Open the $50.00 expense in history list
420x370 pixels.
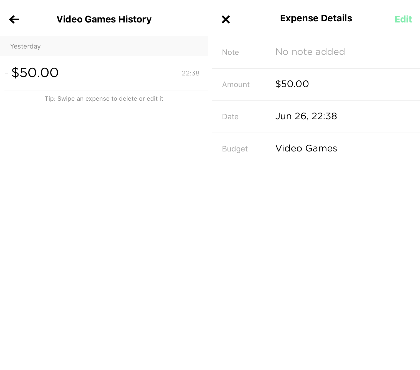(x=35, y=73)
